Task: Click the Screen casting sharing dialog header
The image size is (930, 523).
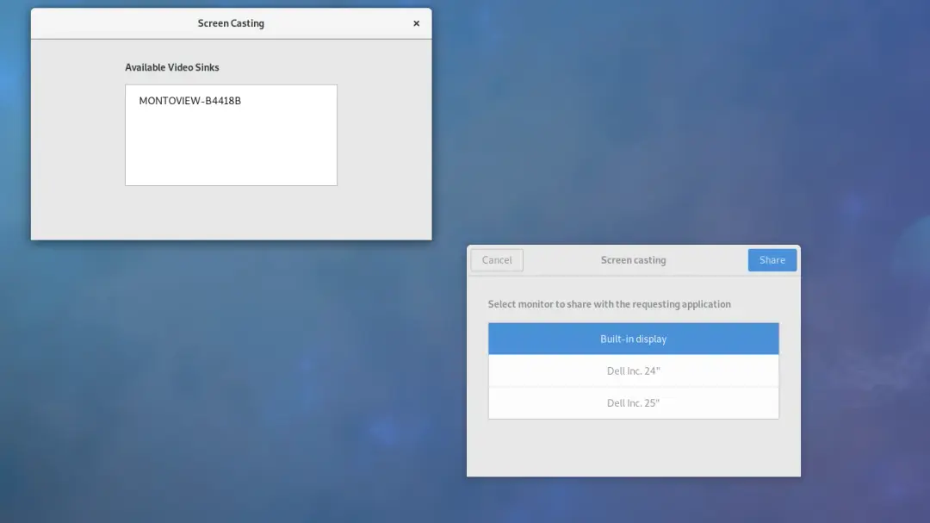Action: (633, 259)
